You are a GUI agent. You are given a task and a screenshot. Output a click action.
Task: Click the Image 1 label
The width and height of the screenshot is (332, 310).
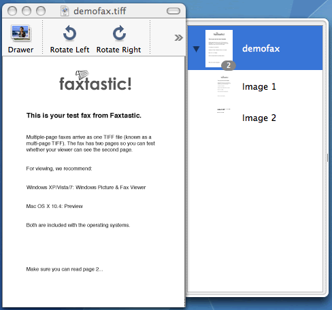259,87
